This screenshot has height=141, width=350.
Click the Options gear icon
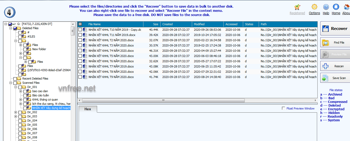(x=314, y=7)
